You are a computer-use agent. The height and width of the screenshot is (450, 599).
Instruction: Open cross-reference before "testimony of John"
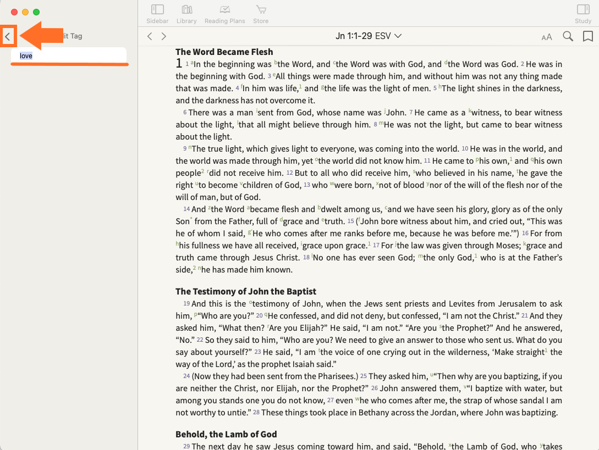(x=251, y=303)
